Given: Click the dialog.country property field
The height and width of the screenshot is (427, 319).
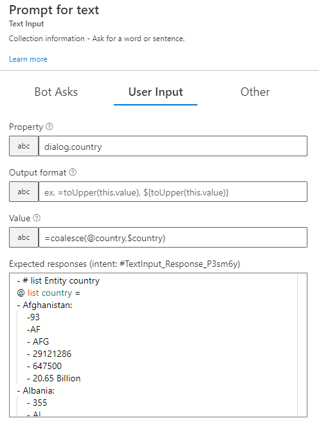Looking at the screenshot, I should click(173, 146).
